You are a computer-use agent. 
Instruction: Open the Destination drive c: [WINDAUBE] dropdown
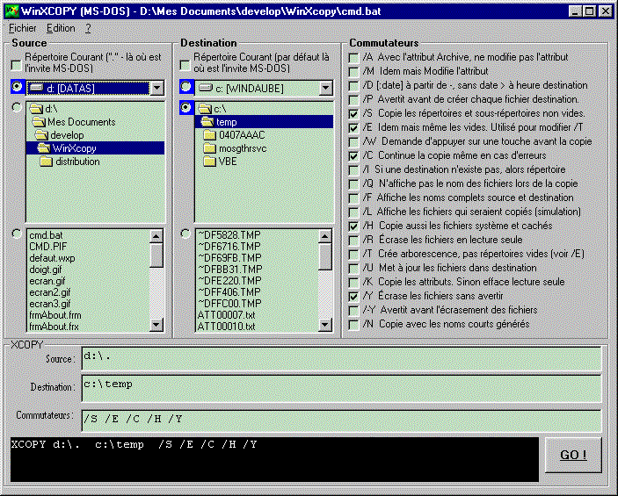pos(325,88)
